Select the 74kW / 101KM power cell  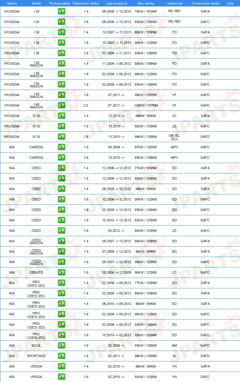click(x=146, y=11)
